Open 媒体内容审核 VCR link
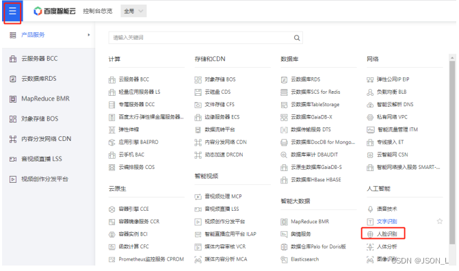This screenshot has width=459, height=271. (225, 246)
